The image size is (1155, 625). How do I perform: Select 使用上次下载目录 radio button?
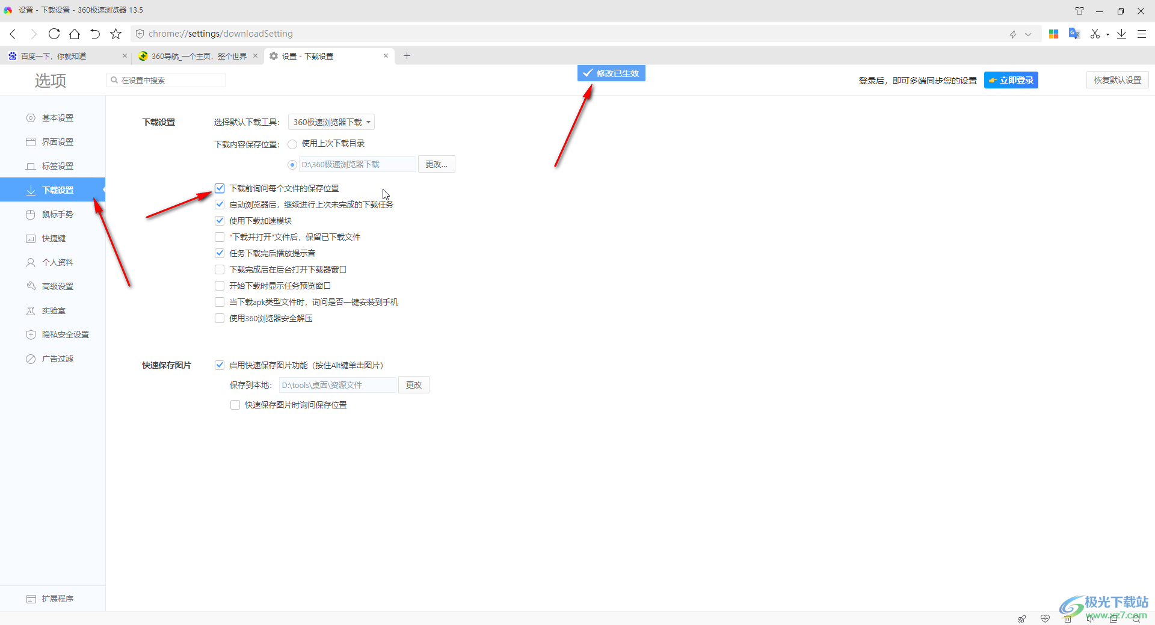pos(292,144)
